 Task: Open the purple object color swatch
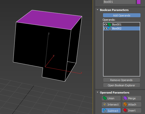139,2
